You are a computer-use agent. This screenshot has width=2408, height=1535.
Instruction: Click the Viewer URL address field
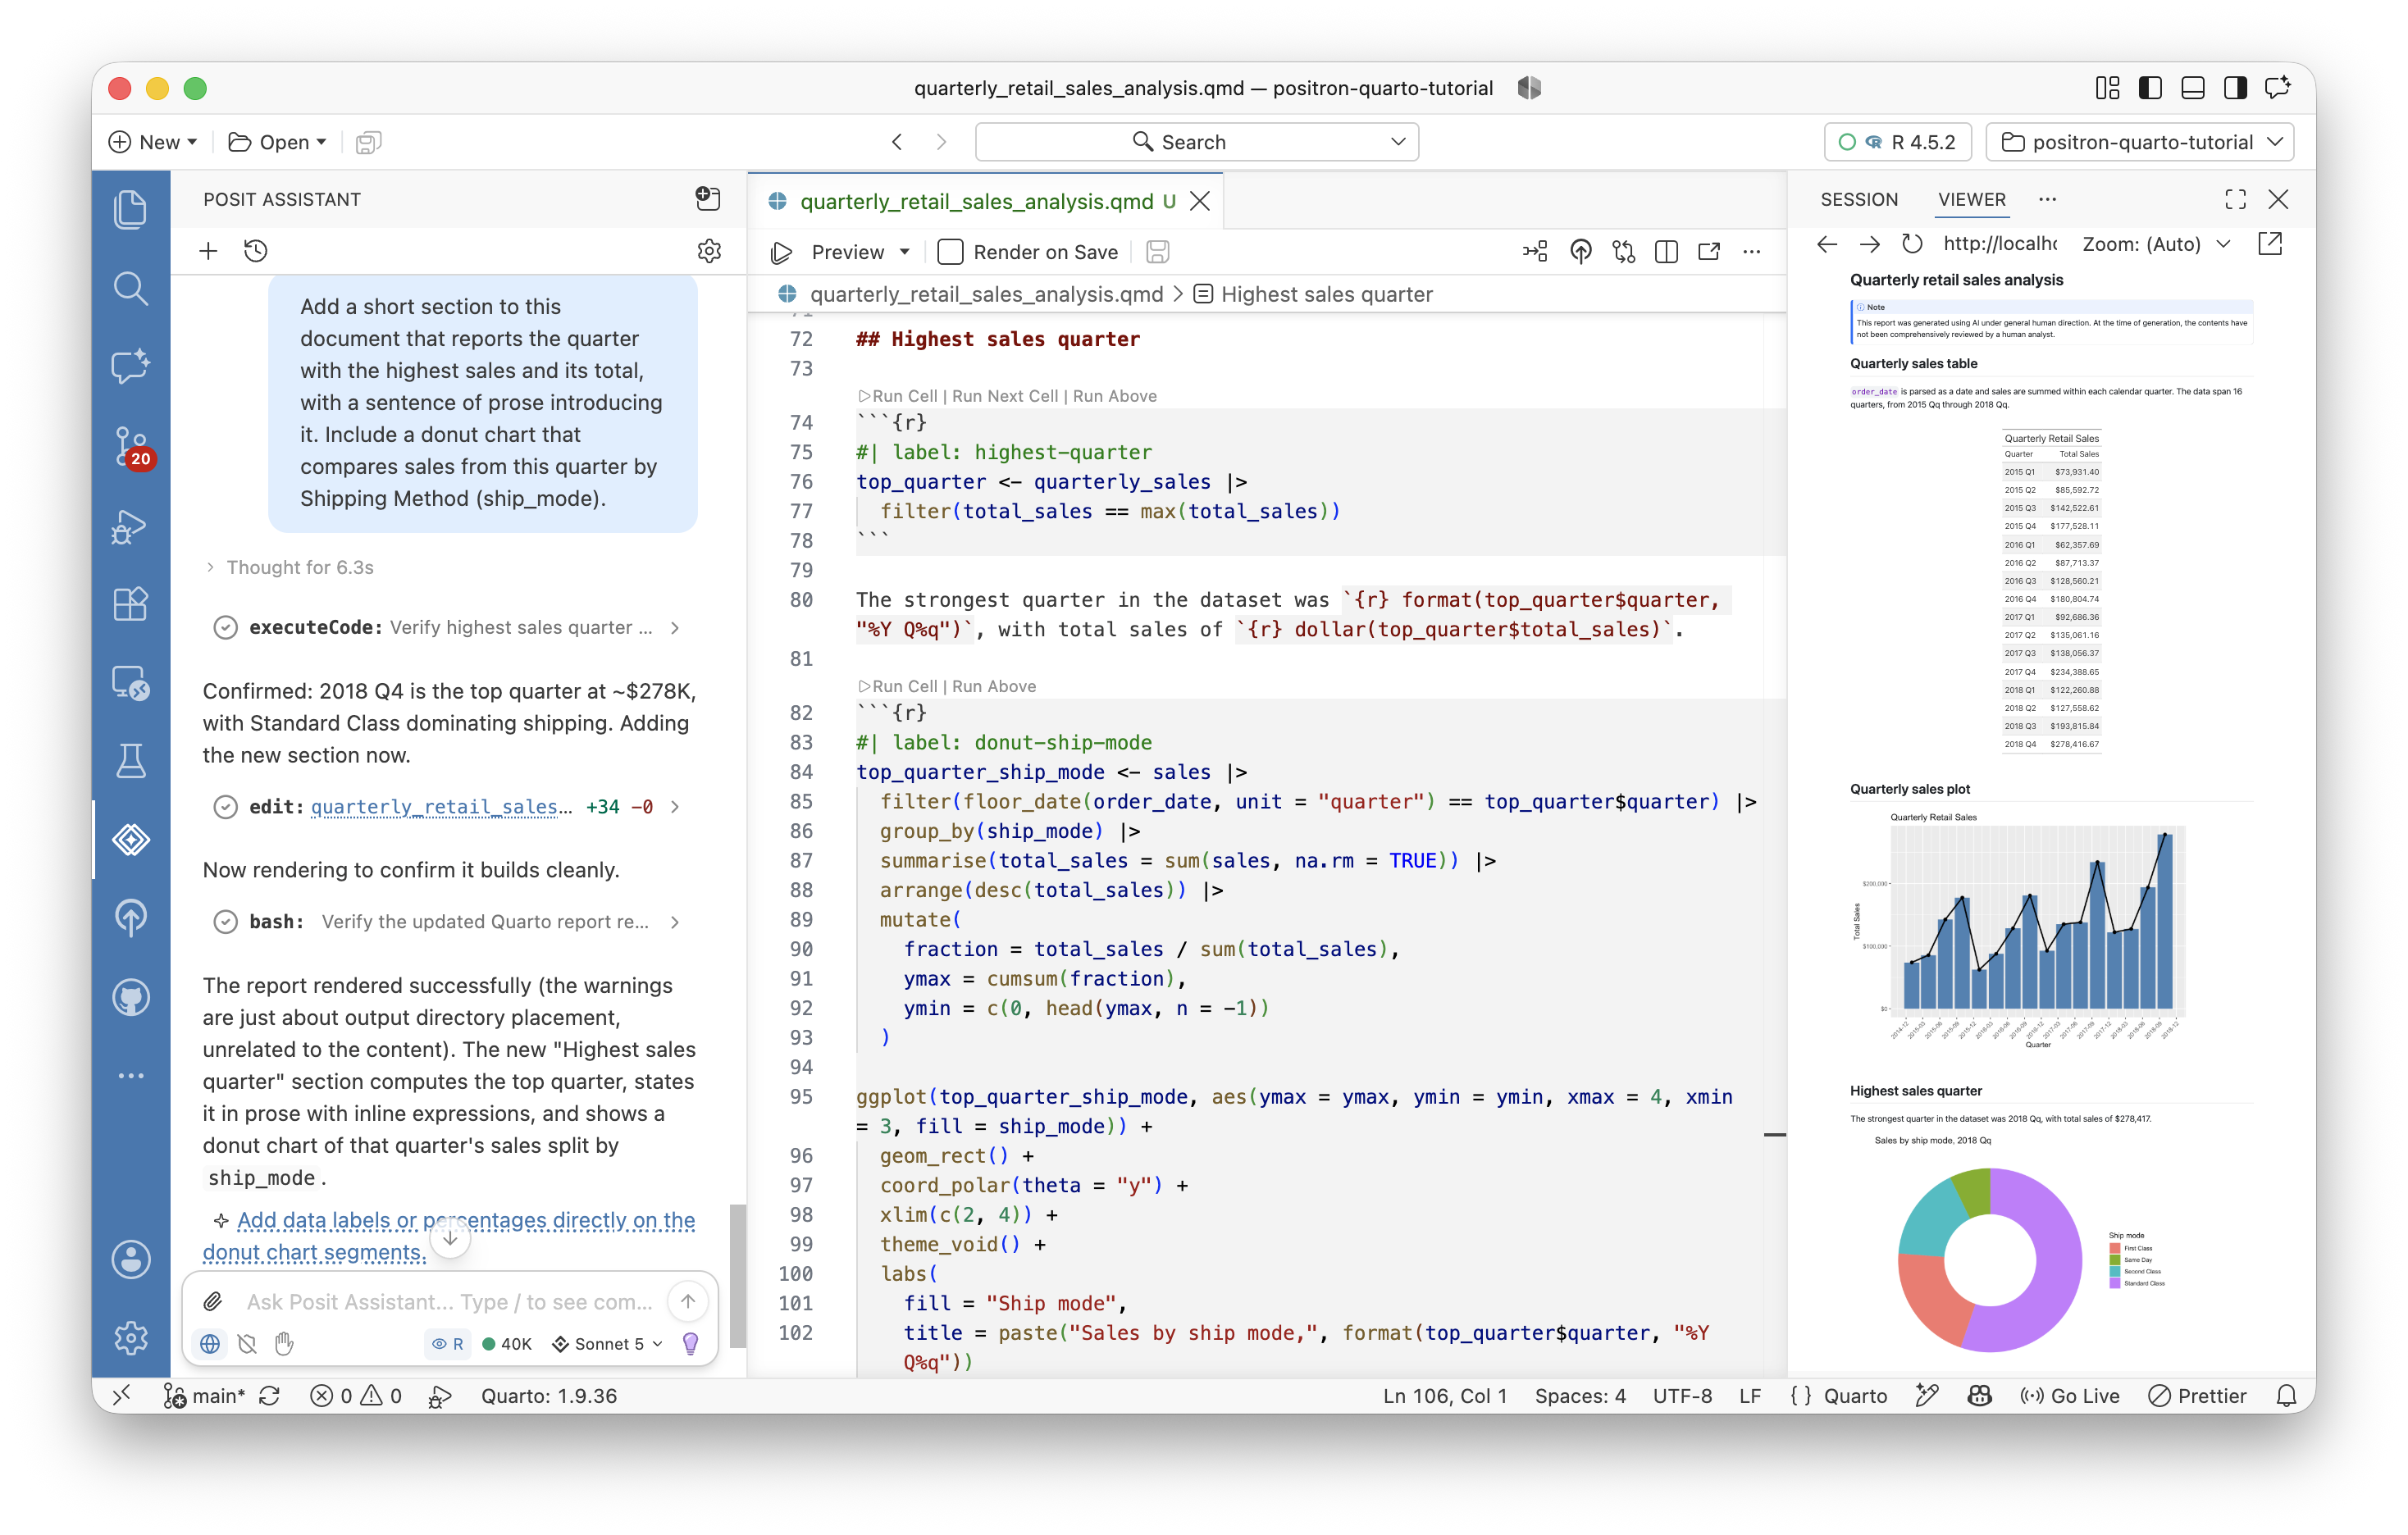[x=1999, y=244]
